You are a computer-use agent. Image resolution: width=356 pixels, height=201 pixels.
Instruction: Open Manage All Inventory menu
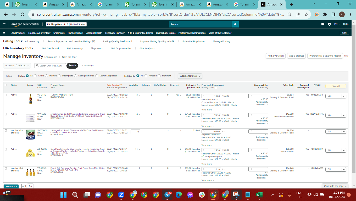pyautogui.click(x=39, y=33)
